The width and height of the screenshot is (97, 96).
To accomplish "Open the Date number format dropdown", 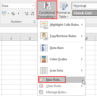I will (x=33, y=6).
